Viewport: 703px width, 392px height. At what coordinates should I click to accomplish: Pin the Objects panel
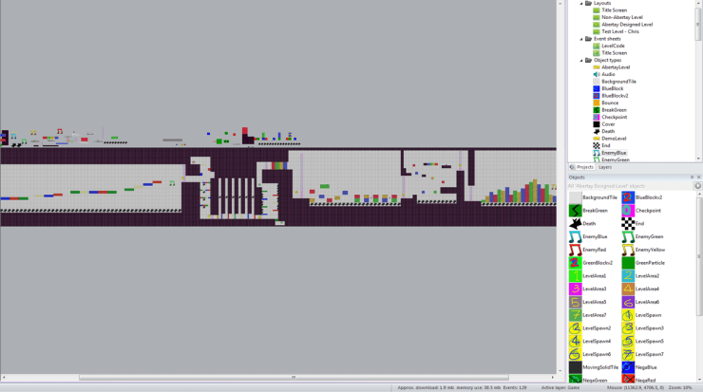692,177
